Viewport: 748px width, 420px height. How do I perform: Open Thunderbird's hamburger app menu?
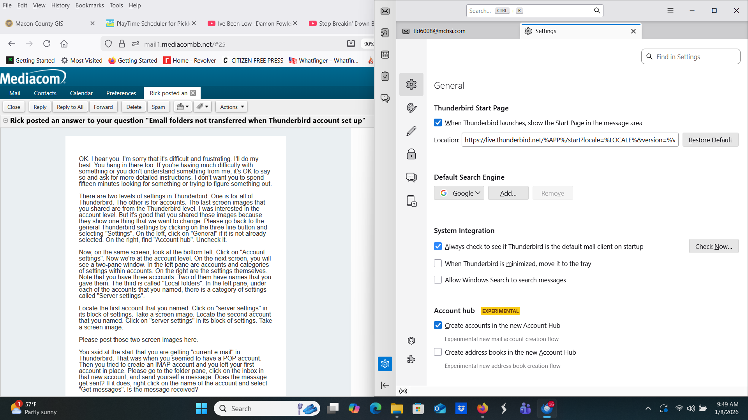pyautogui.click(x=670, y=10)
